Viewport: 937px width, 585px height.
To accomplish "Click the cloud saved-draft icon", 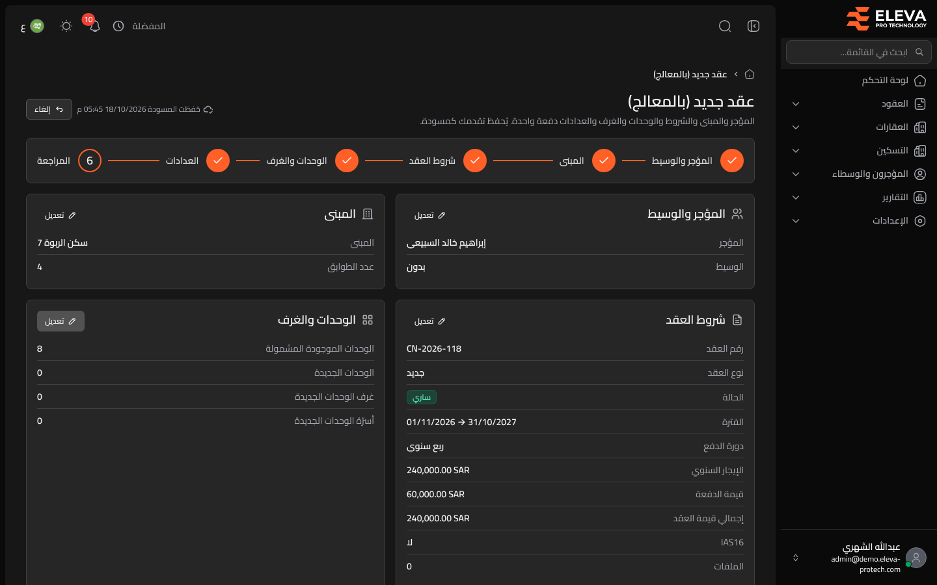I will click(208, 109).
